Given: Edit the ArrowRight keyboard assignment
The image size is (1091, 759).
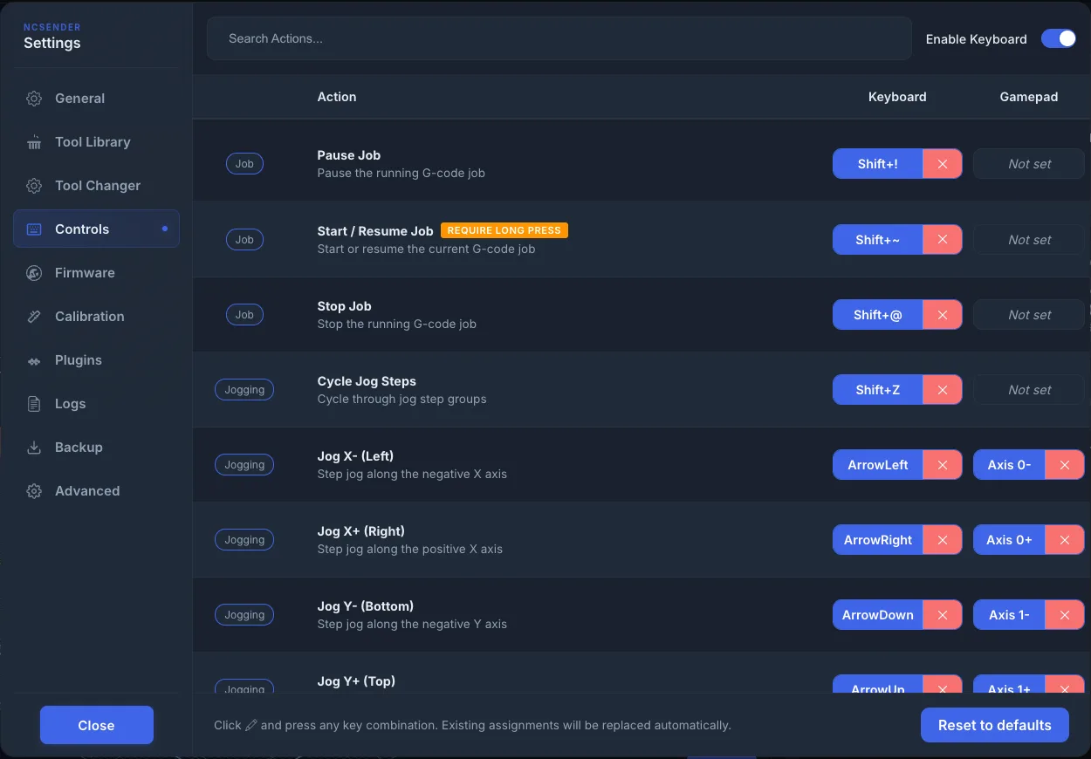Looking at the screenshot, I should click(x=877, y=540).
